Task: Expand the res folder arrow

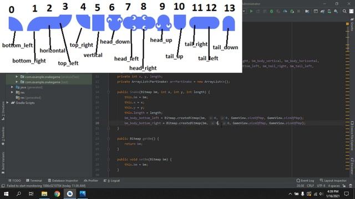Action: 12,92
